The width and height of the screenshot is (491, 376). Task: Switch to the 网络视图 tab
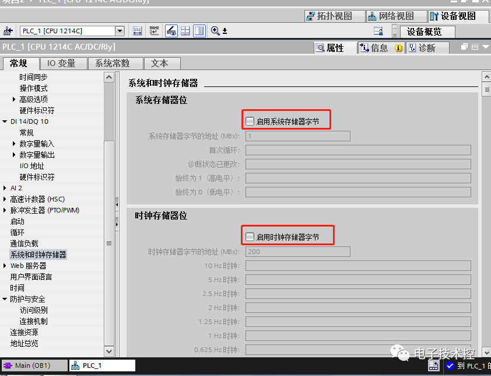(x=397, y=16)
